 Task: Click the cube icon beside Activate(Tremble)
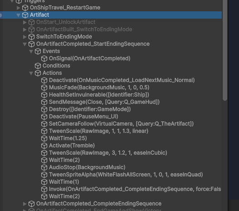click(44, 146)
